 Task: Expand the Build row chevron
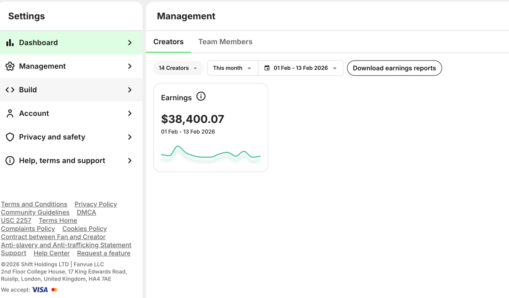click(130, 90)
